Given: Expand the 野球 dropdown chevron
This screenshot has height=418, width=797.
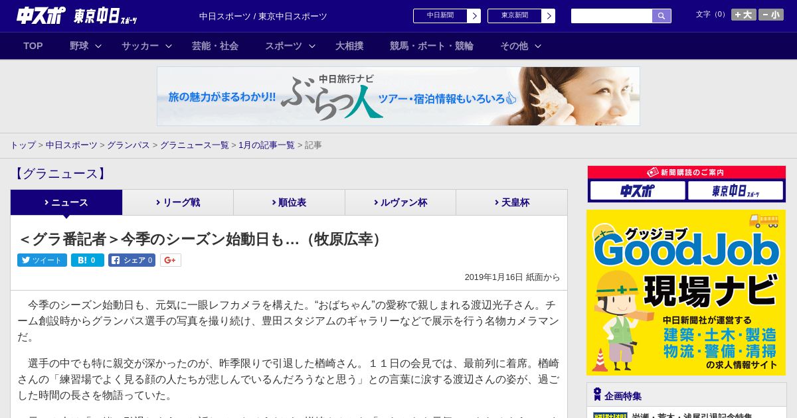Looking at the screenshot, I should 98,46.
